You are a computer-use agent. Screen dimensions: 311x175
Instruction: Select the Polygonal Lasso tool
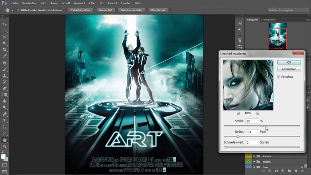pyautogui.click(x=4, y=37)
